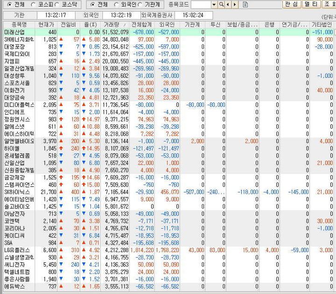336x294 pixels.
Task: Select the 미디어플렉스 stock name
Action: click(19, 105)
